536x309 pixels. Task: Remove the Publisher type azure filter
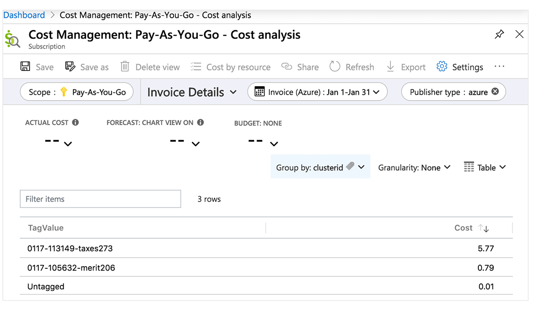click(x=495, y=92)
